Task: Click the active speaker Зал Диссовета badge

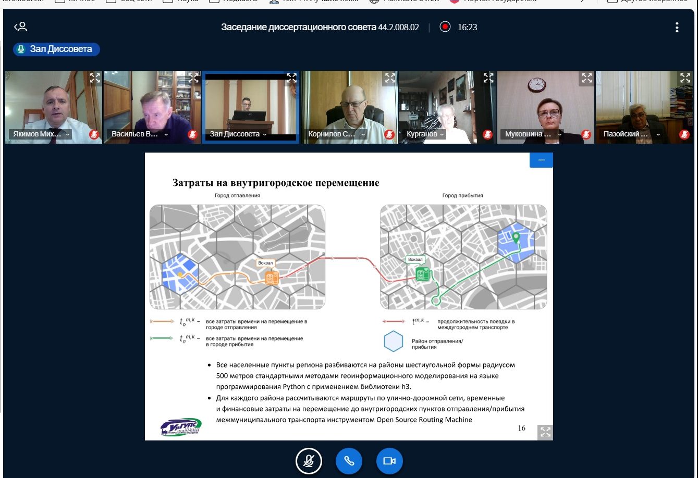Action: point(56,49)
